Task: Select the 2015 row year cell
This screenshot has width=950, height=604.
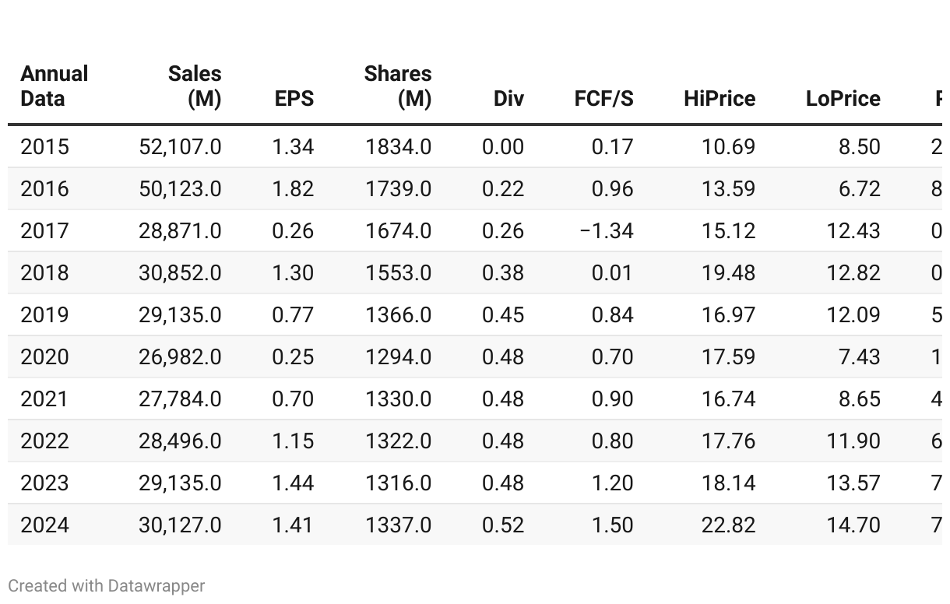Action: click(44, 147)
